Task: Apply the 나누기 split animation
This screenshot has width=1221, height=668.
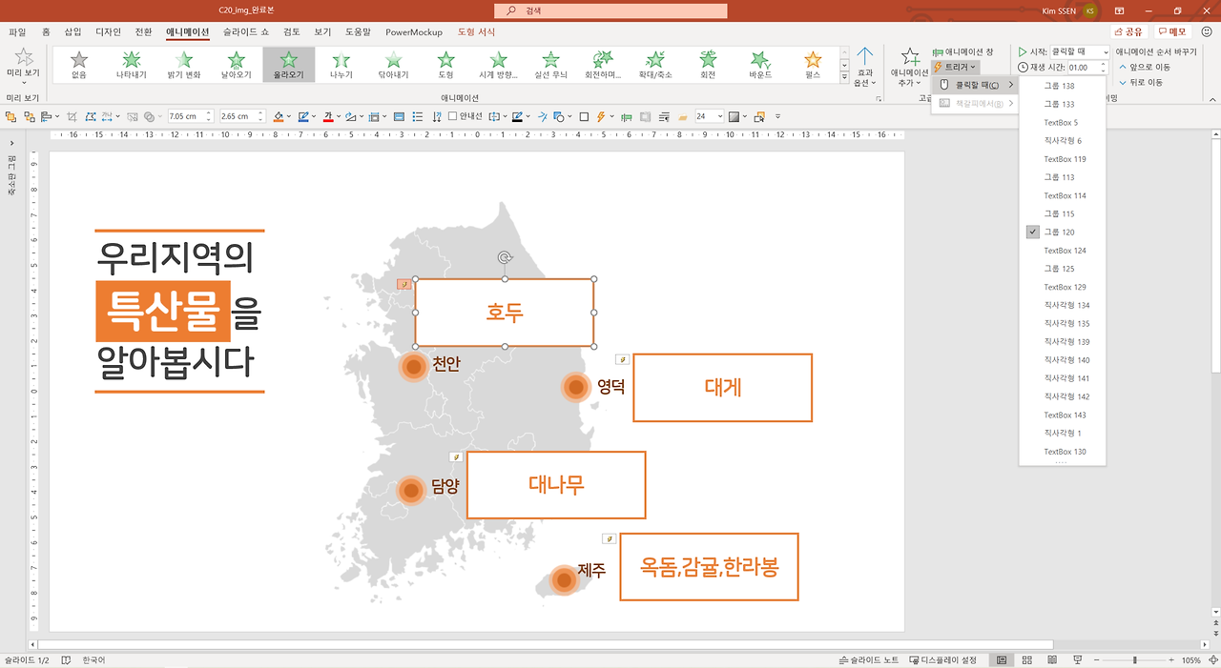Action: [341, 64]
